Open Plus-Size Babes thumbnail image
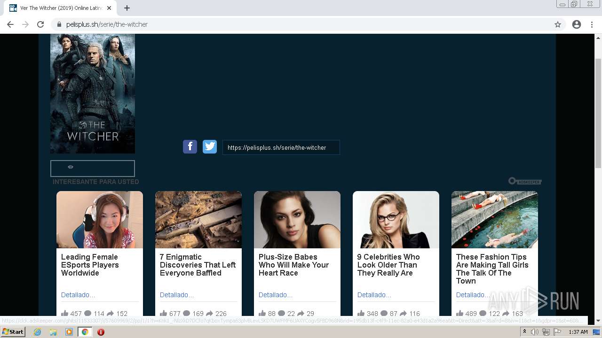 point(297,219)
